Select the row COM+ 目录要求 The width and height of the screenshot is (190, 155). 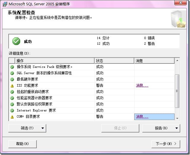(92, 117)
